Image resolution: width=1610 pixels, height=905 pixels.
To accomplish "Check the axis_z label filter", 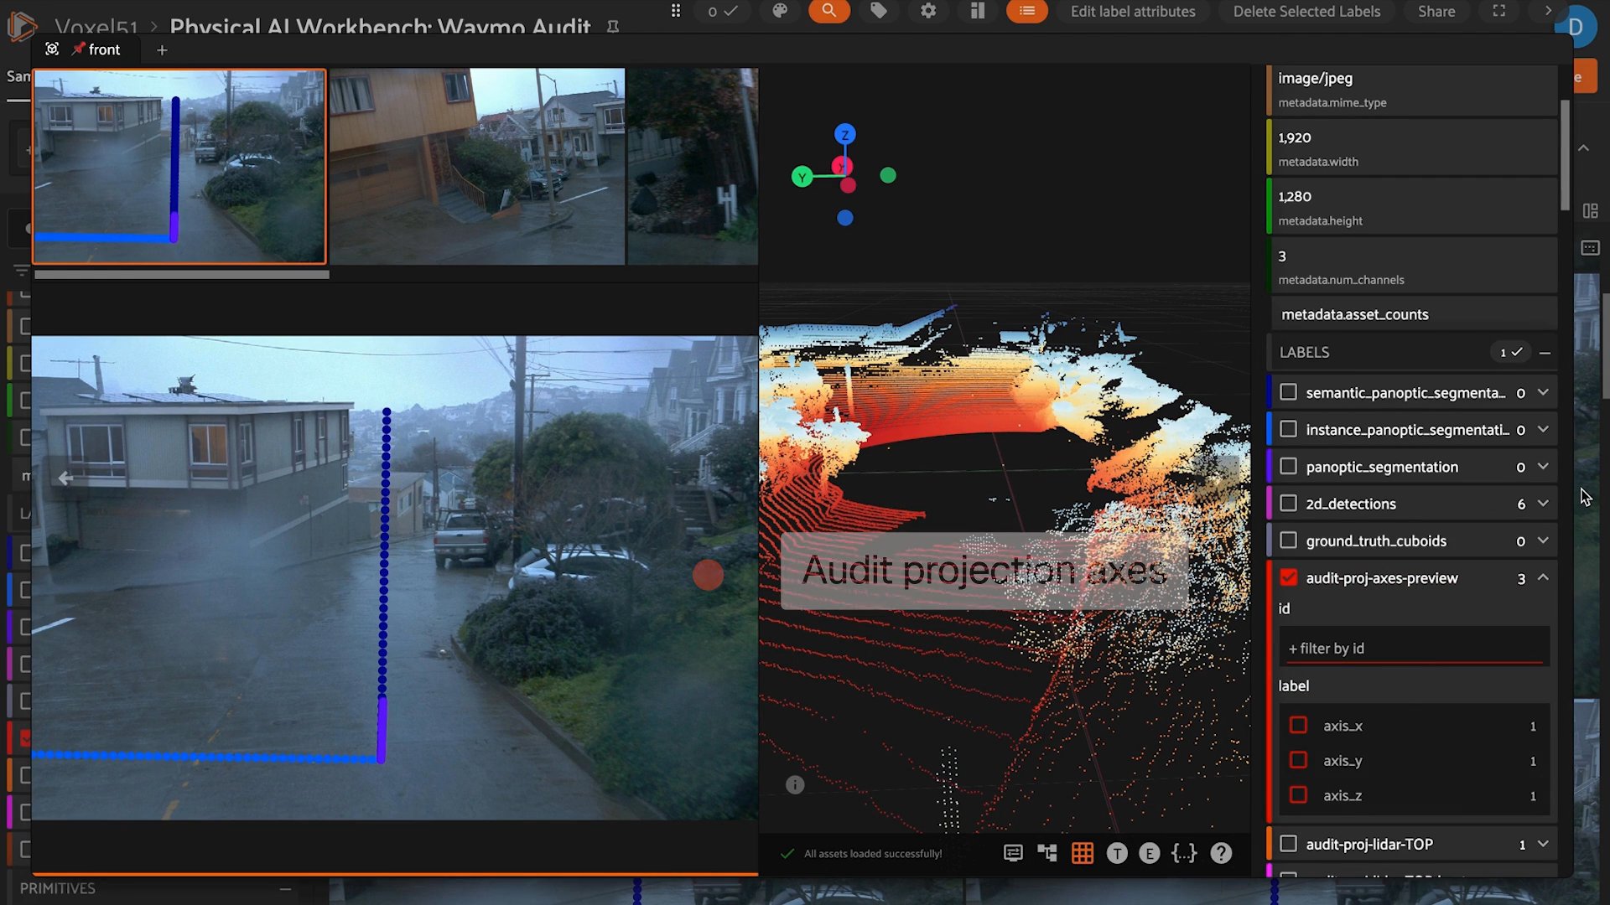I will (1298, 794).
